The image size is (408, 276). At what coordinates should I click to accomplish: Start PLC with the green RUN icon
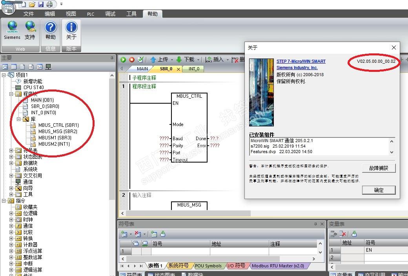pyautogui.click(x=123, y=60)
